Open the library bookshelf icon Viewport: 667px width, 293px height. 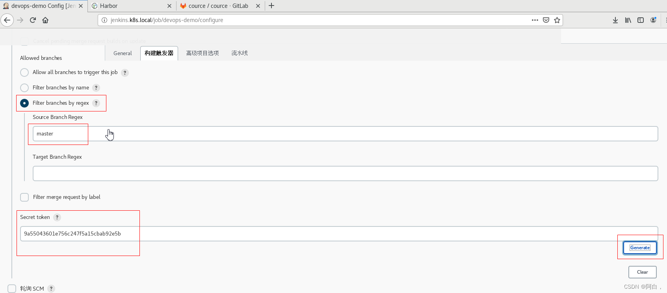[x=628, y=20]
